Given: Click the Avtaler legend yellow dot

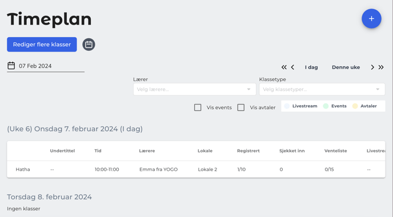Looking at the screenshot, I should tap(355, 106).
